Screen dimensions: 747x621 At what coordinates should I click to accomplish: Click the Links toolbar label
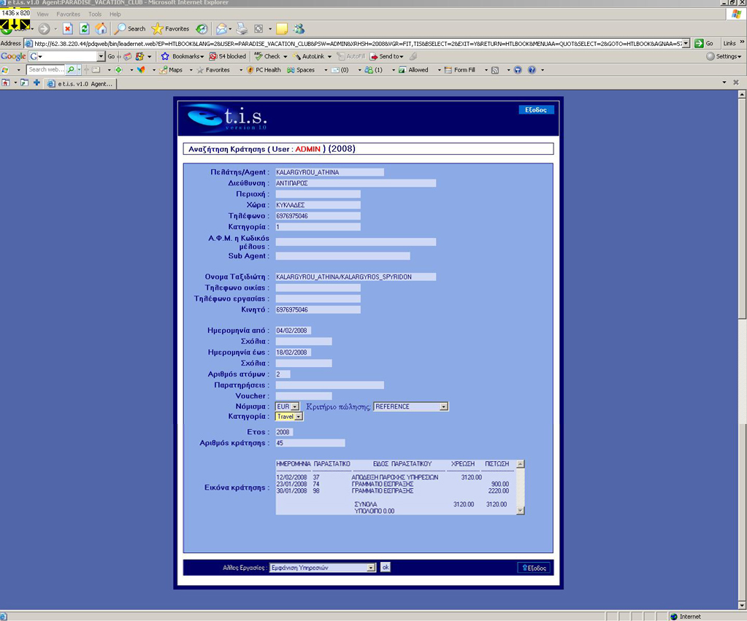729,43
